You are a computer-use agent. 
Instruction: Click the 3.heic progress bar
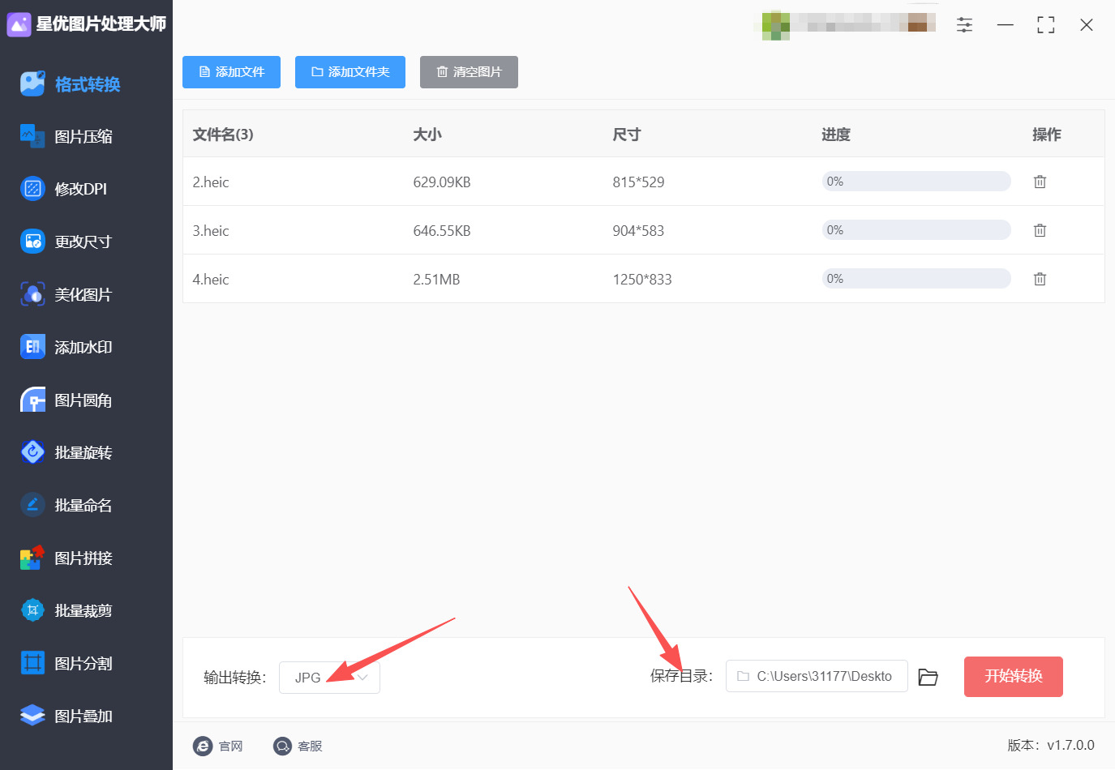(916, 230)
